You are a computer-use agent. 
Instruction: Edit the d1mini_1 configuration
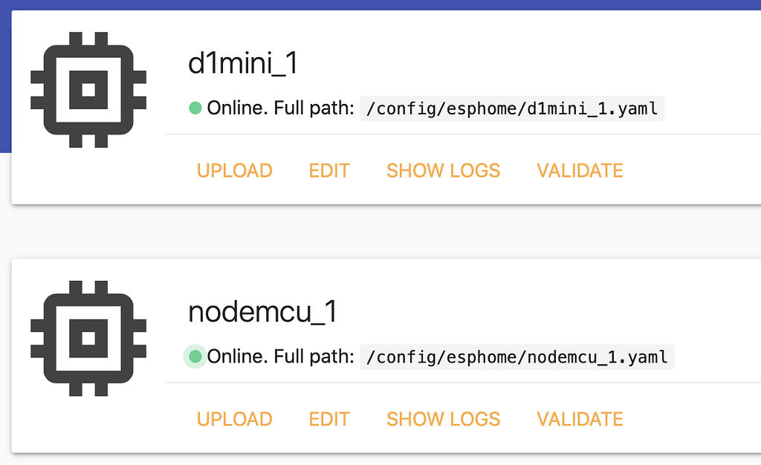point(329,171)
